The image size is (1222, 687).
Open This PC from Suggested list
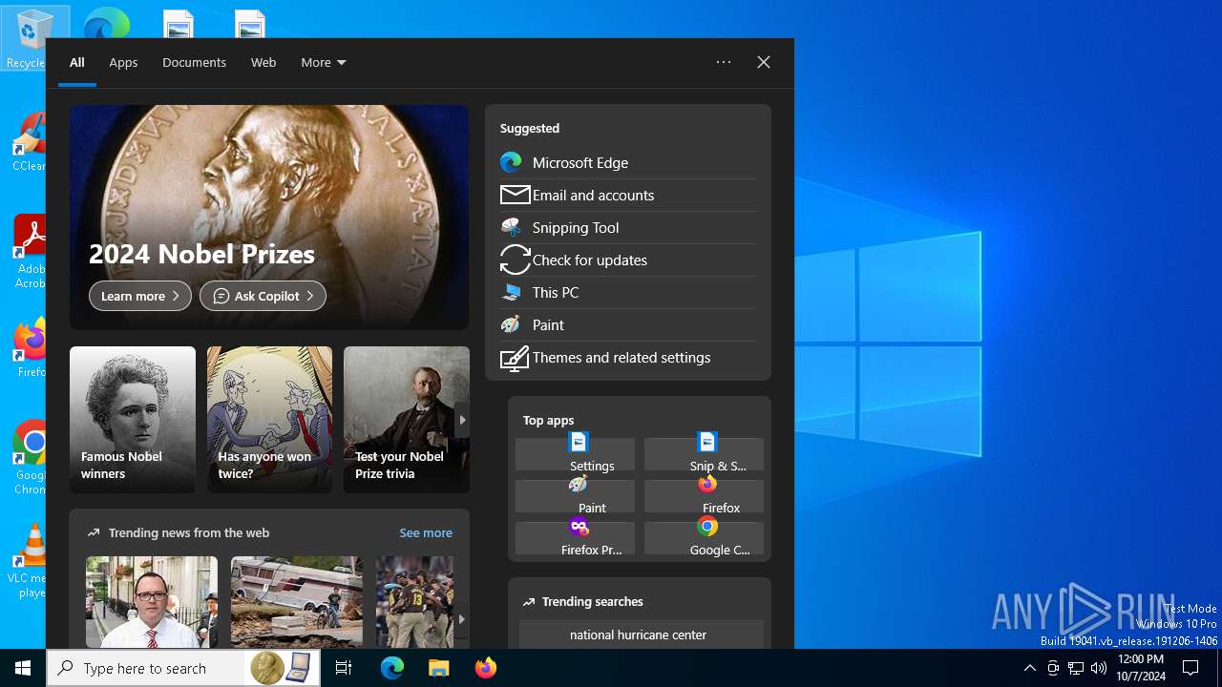(x=627, y=292)
